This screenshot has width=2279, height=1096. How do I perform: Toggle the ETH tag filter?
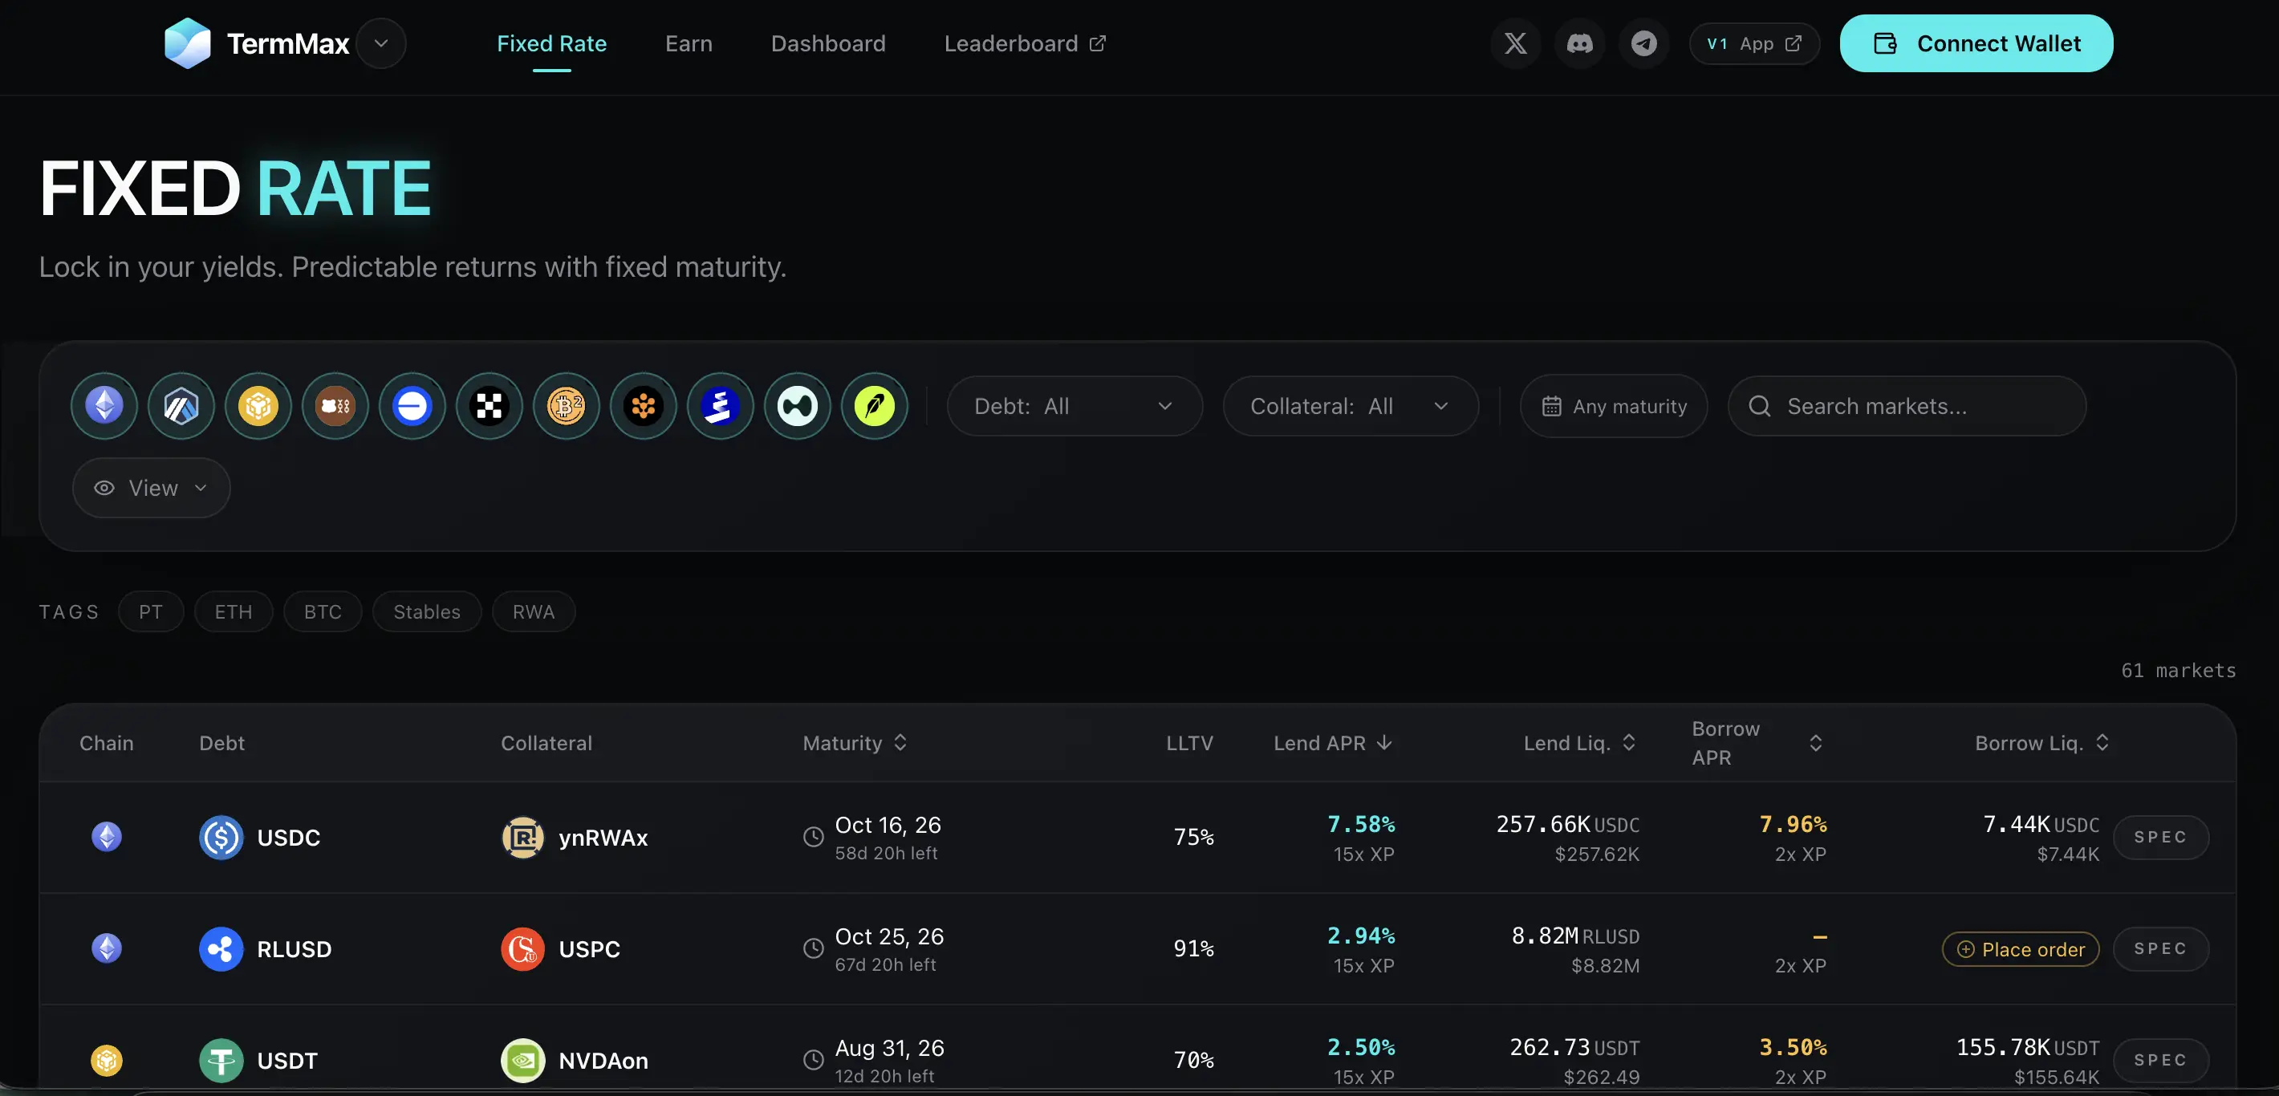(234, 612)
